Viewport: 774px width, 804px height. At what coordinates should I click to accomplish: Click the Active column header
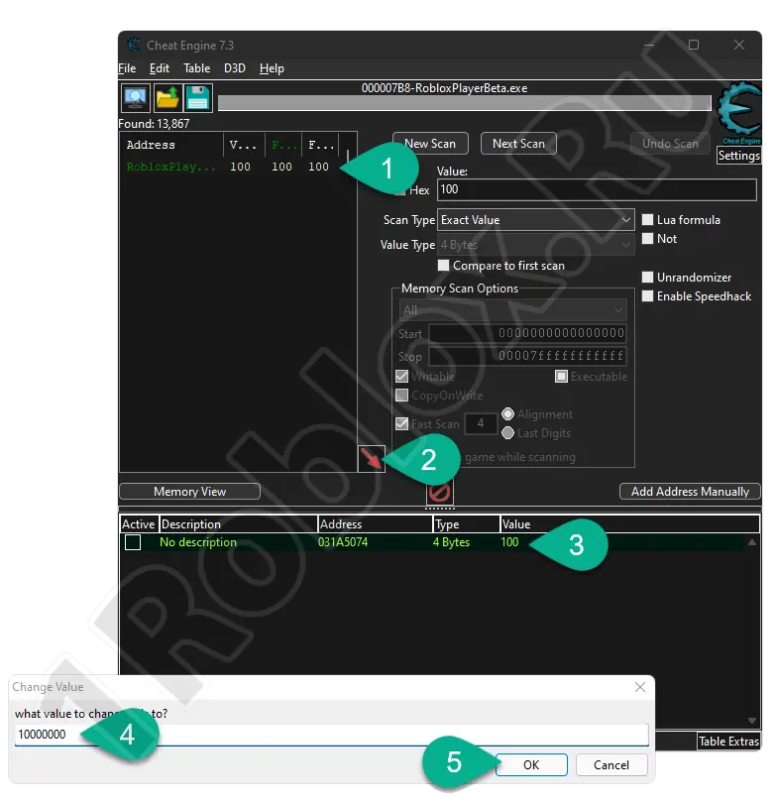click(x=139, y=524)
